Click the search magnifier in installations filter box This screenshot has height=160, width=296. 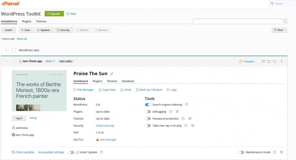(x=284, y=21)
